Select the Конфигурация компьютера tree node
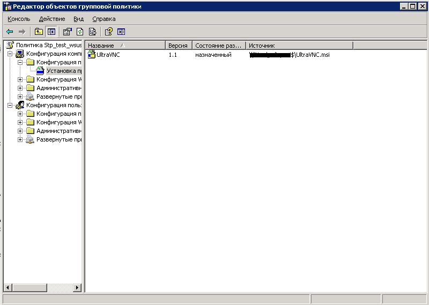Image resolution: width=429 pixels, height=305 pixels. click(x=54, y=54)
